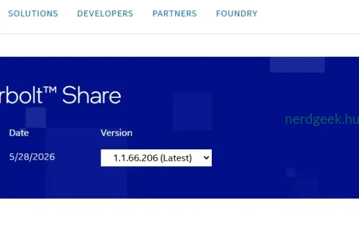Expand the Version dropdown showing 1.1.66.206 (Latest)
The image size is (359, 239).
[156, 158]
